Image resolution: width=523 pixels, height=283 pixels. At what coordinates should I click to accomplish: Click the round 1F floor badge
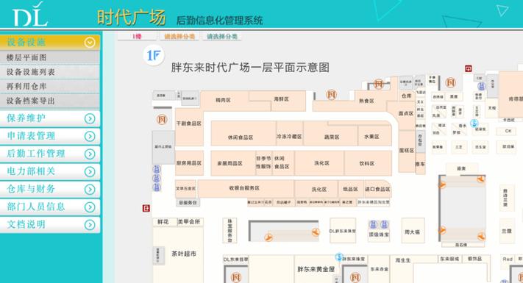[x=154, y=55]
